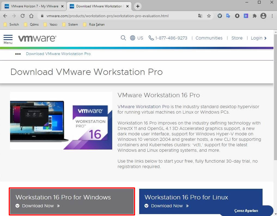Viewport: 277px width, 216px height.
Task: Visit the Store link
Action: coord(237,38)
